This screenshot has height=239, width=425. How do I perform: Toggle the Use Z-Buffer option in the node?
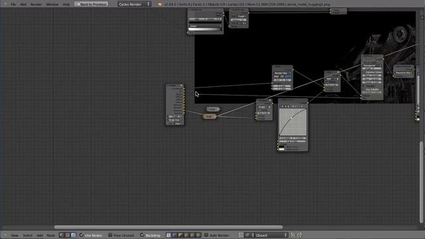372,89
